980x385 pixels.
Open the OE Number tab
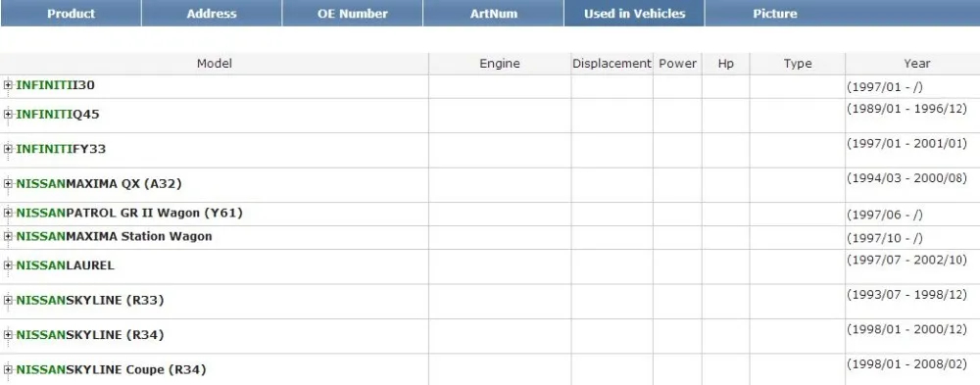point(353,13)
